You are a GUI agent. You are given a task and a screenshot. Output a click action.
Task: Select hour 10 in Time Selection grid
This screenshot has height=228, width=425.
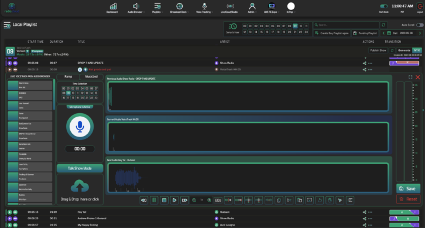pos(73,93)
